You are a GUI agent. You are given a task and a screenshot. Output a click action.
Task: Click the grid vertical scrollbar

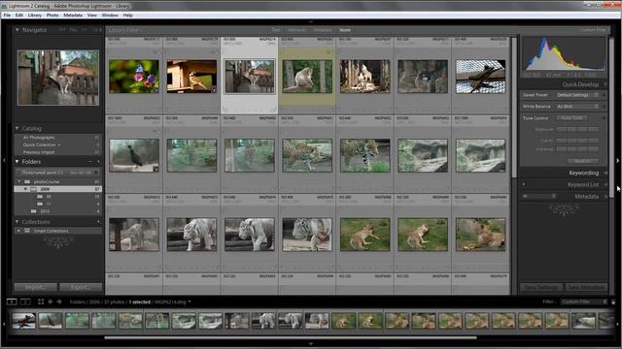click(514, 108)
